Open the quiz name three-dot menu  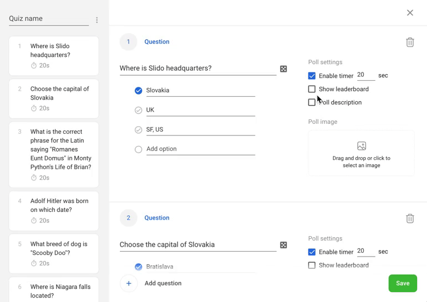[97, 20]
